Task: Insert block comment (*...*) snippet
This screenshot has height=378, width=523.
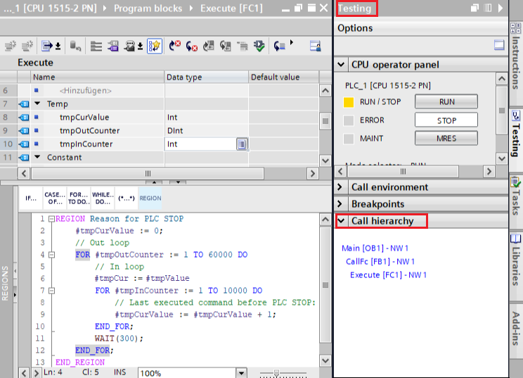Action: coord(127,198)
